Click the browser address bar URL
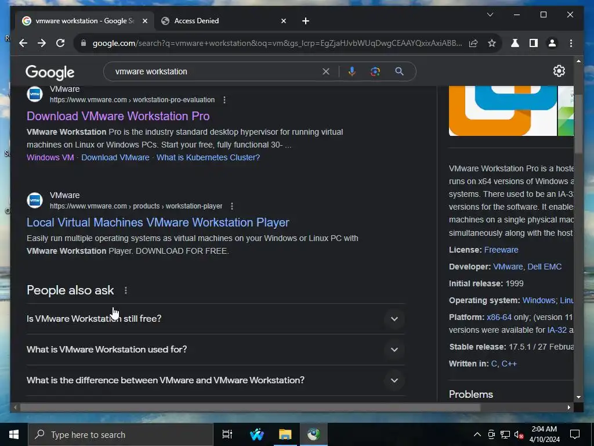594x446 pixels. pyautogui.click(x=277, y=43)
